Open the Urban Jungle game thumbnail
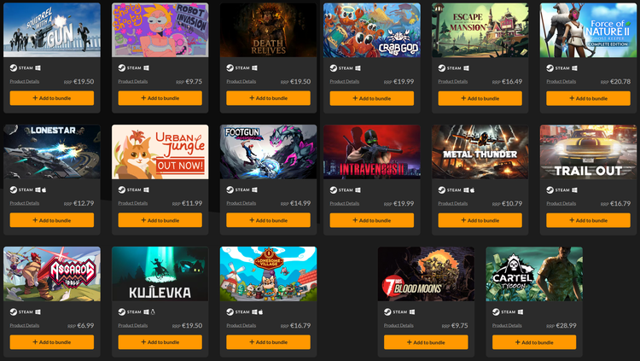The height and width of the screenshot is (361, 640). pyautogui.click(x=160, y=152)
